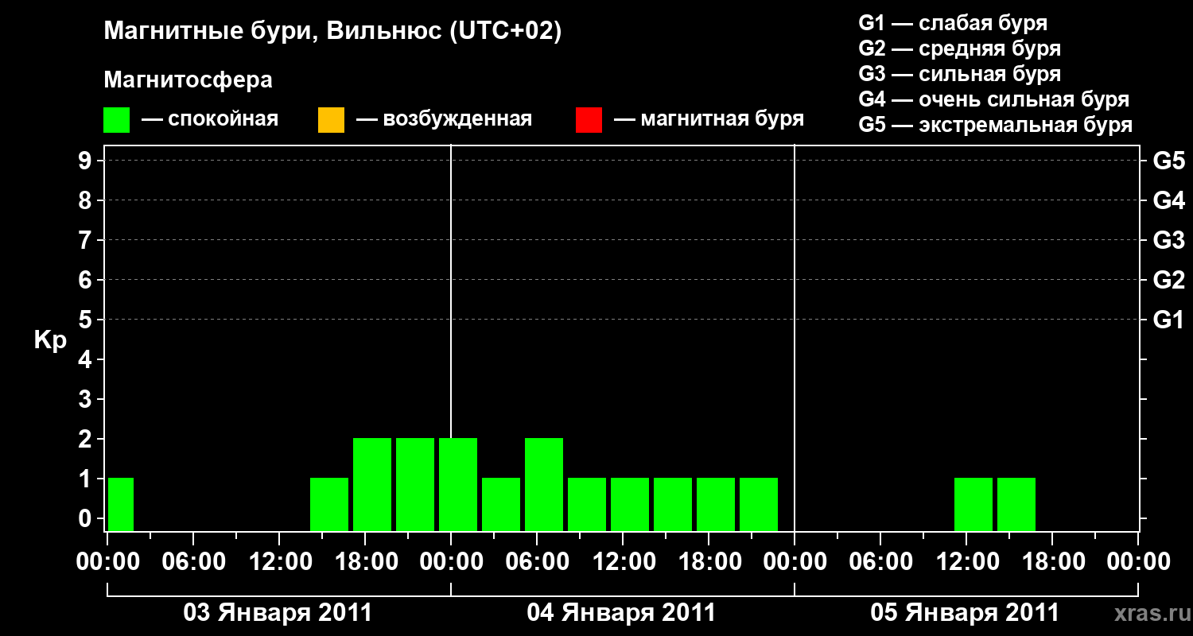Click 'G1 — слабая буря' legend line
Screen dimensions: 1193x636
[953, 23]
